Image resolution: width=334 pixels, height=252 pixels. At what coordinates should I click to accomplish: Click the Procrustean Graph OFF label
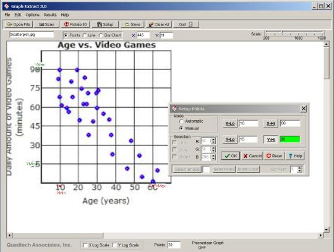[207, 245]
